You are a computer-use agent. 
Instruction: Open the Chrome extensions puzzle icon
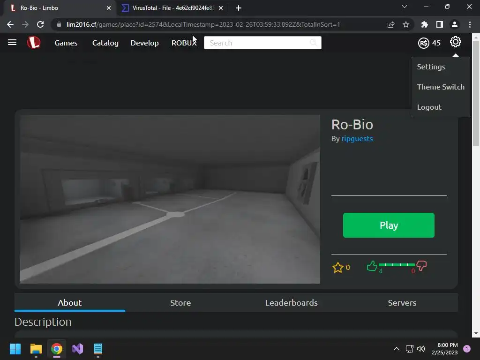[x=425, y=24]
